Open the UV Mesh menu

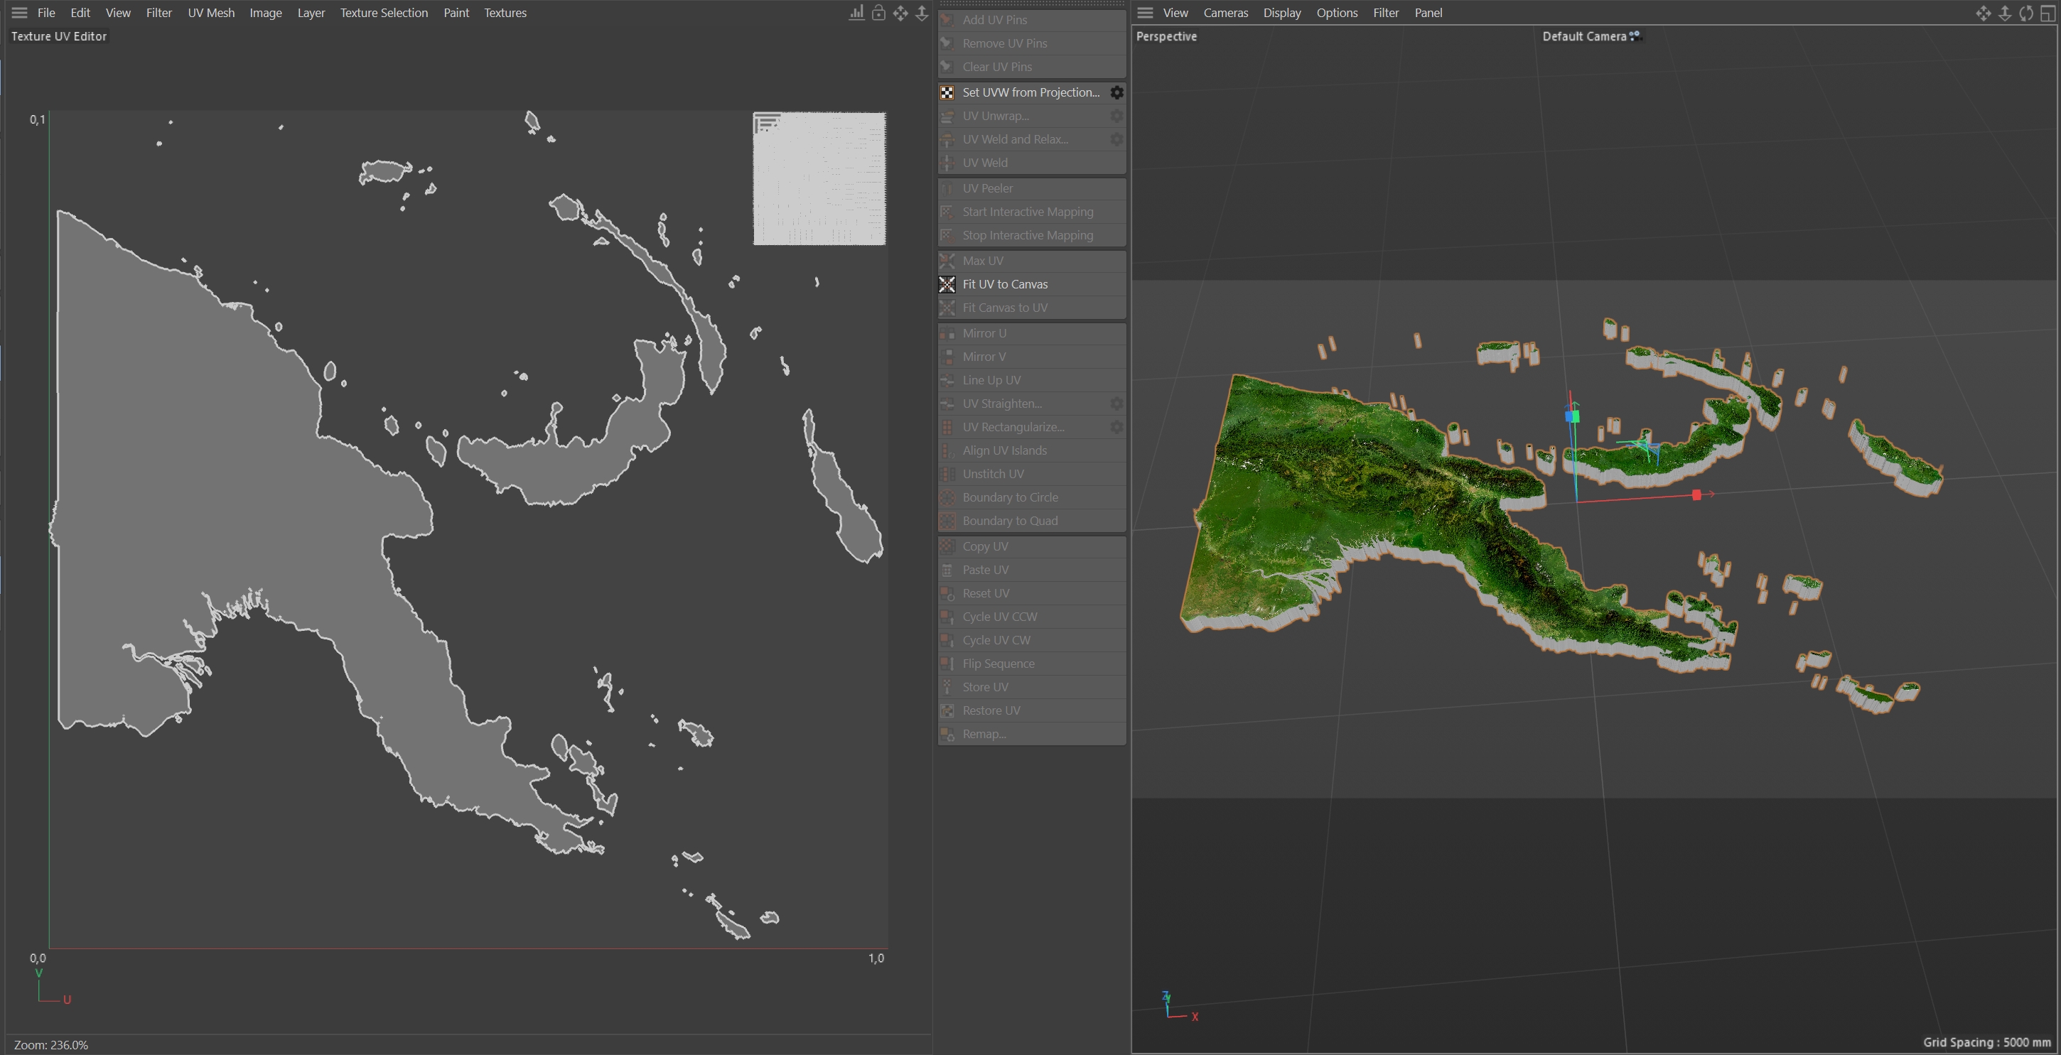(x=211, y=13)
